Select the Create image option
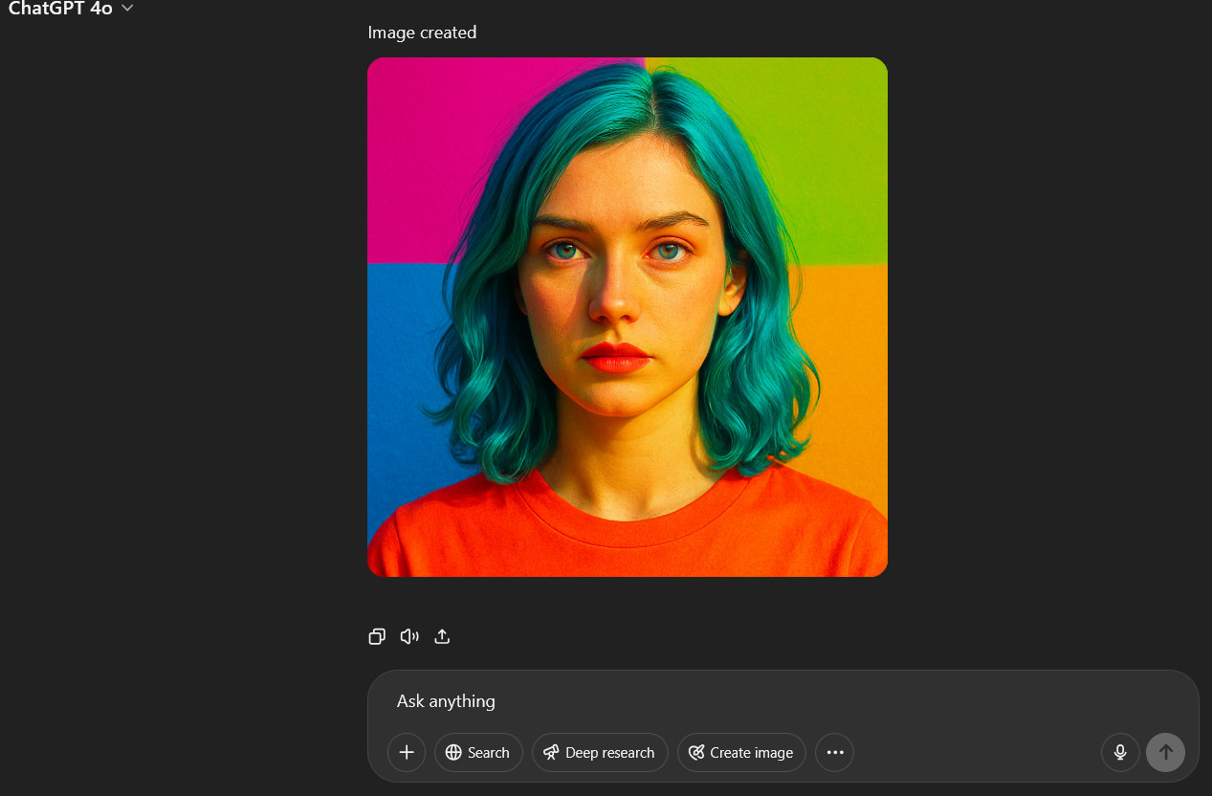1212x796 pixels. click(741, 752)
